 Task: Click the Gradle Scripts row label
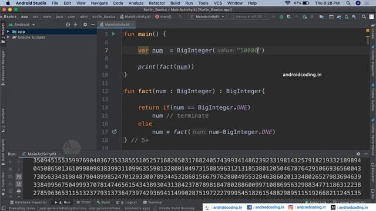coord(31,38)
